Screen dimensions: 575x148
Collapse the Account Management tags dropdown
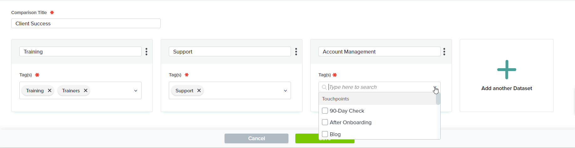pyautogui.click(x=435, y=88)
